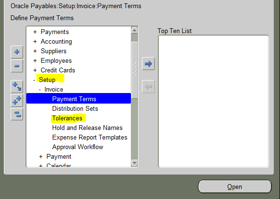Click the navigator vertical scrollbar thumb
Viewport: 280px width, 199px height.
134,70
